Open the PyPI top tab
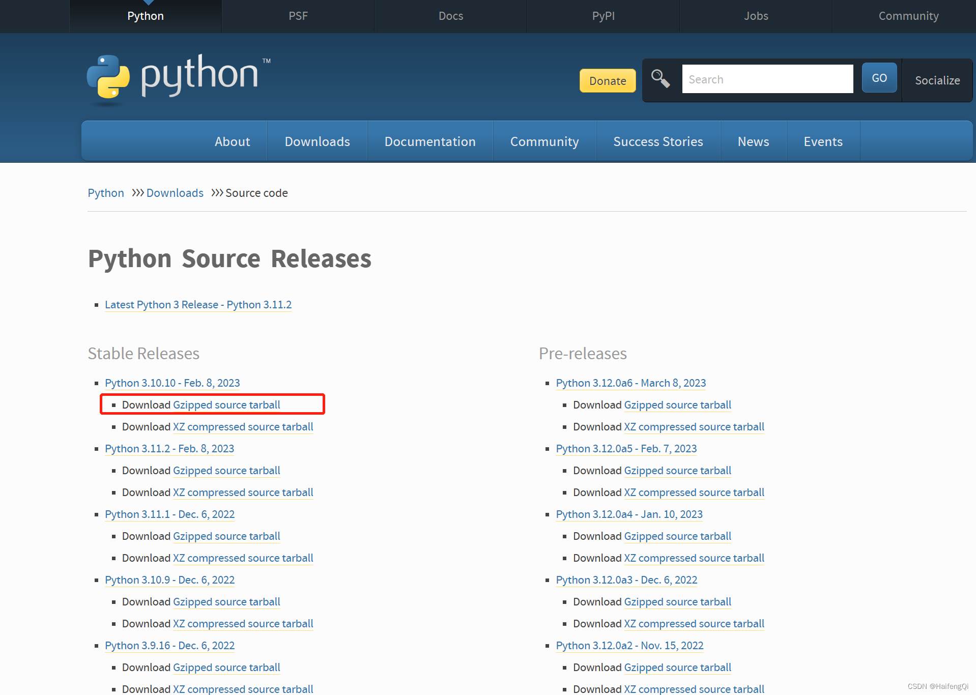This screenshot has height=695, width=976. point(604,16)
